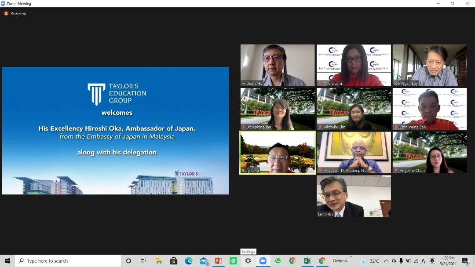Select Michelle Lim's video tile
This screenshot has width=475, height=267.
click(x=354, y=109)
